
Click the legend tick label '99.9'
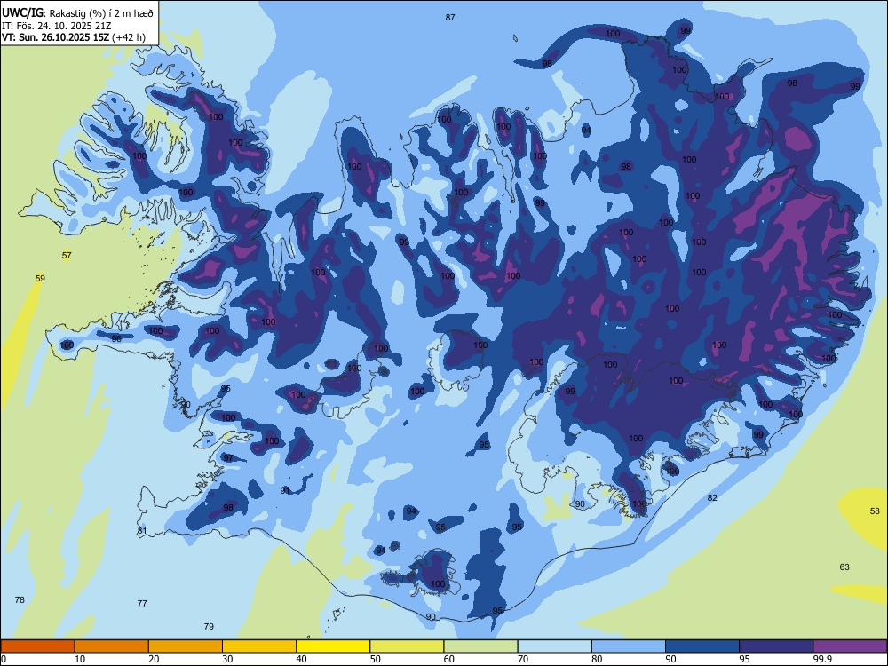[x=822, y=659]
